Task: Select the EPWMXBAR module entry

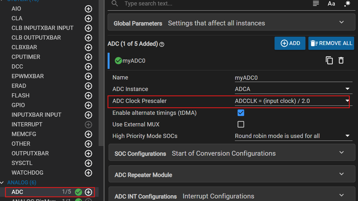Action: click(x=28, y=76)
